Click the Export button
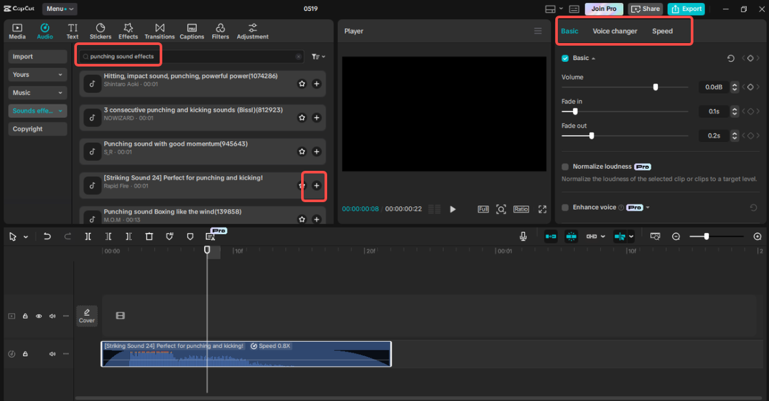769x401 pixels. pos(686,8)
